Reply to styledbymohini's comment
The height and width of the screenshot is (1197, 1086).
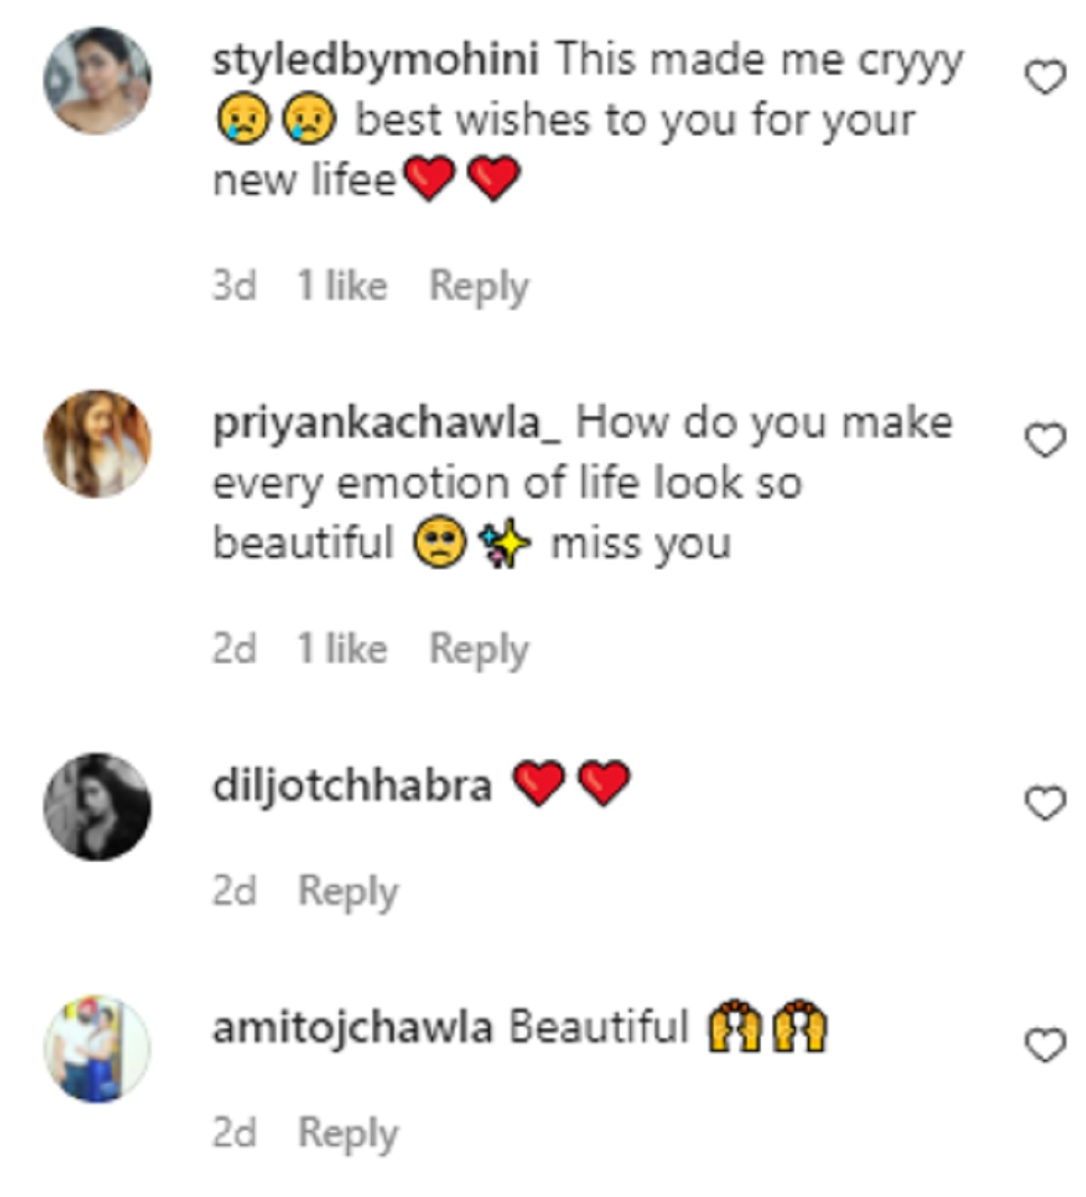pyautogui.click(x=478, y=286)
